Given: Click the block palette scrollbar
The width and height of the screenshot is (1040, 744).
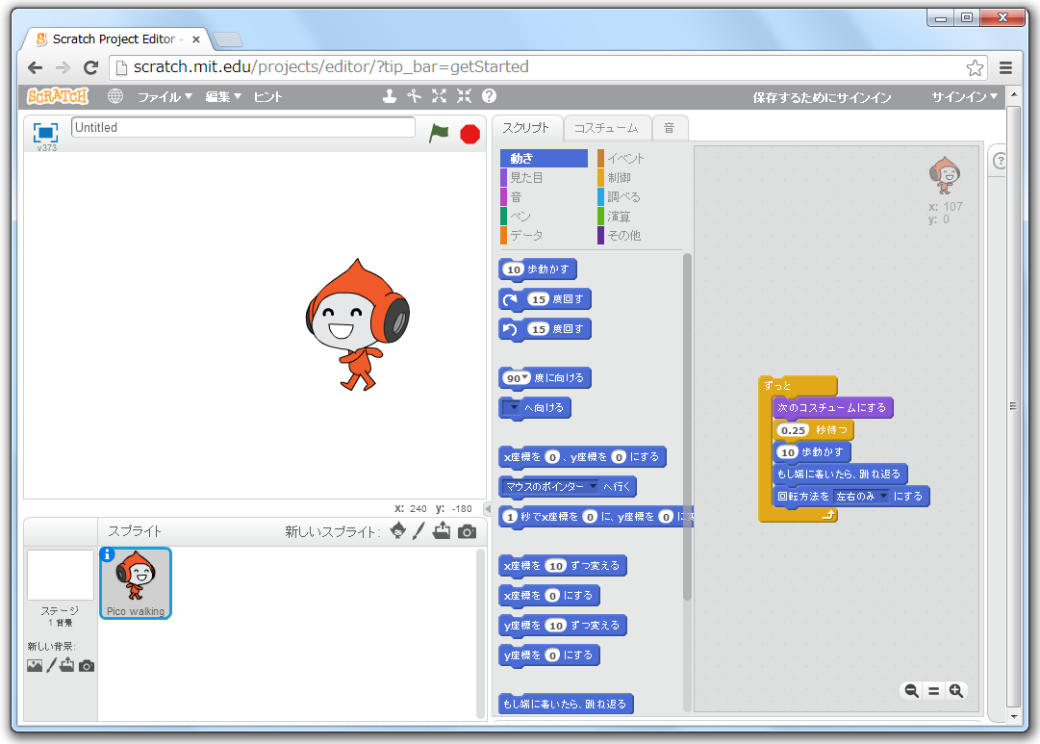Looking at the screenshot, I should point(687,428).
